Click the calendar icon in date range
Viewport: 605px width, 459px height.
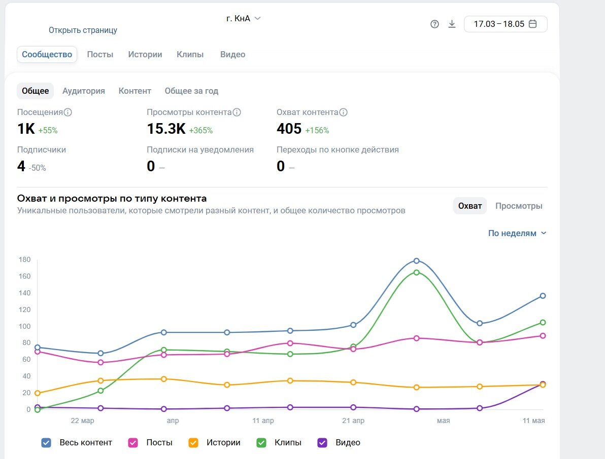pos(533,24)
